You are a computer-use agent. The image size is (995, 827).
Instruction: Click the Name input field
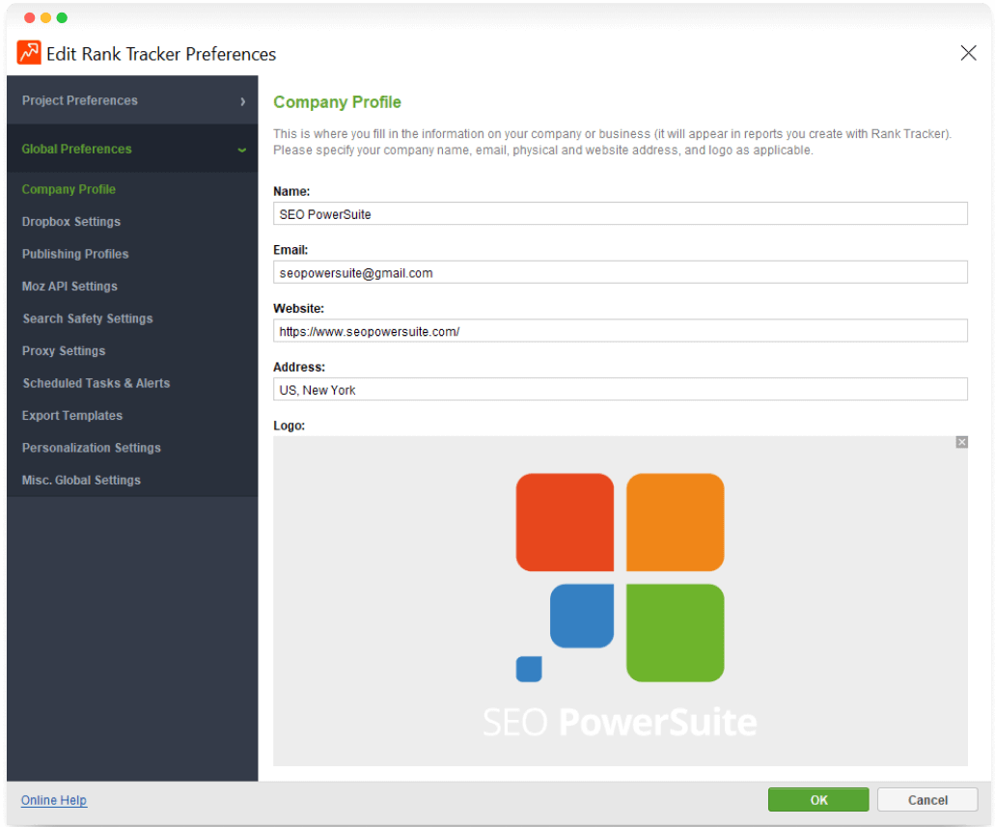point(620,214)
